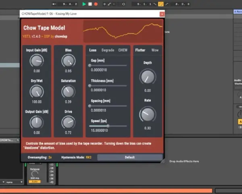The width and height of the screenshot is (242, 194).
Task: Click the Output Gain value 0.00
Action: coord(37,133)
